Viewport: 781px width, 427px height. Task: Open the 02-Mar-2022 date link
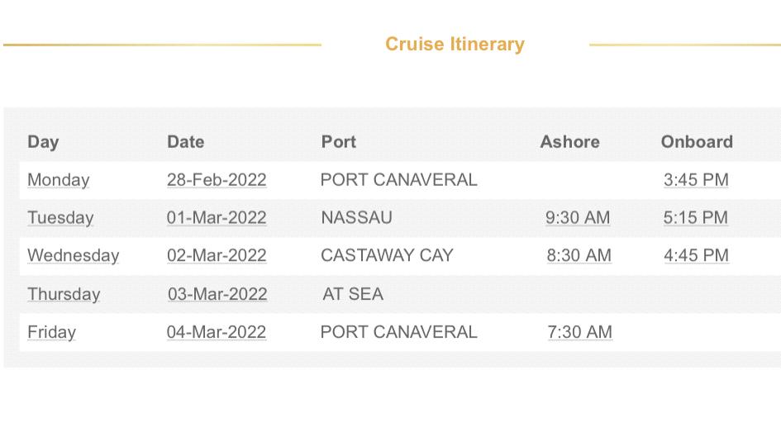pyautogui.click(x=217, y=255)
